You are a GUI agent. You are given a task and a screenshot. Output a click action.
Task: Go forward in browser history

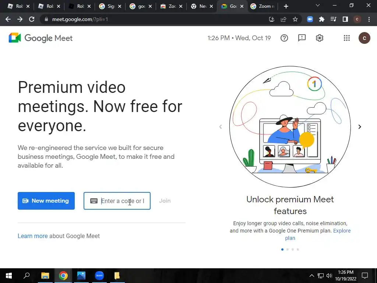click(20, 19)
